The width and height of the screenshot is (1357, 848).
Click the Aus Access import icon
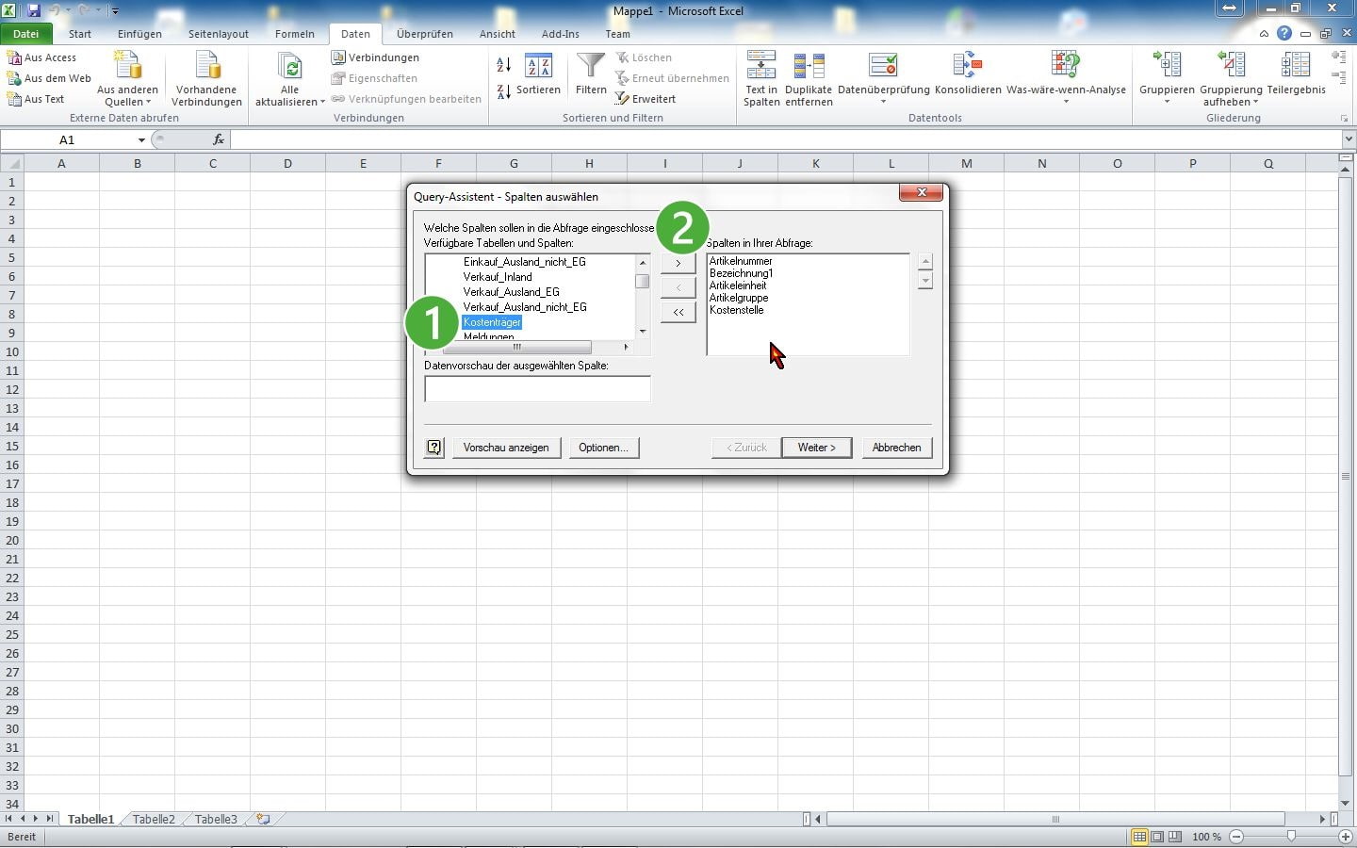(14, 57)
